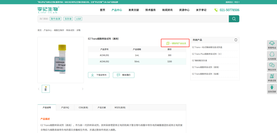Open 产品中心 in the navigation menu
The image size is (277, 133).
click(x=117, y=10)
